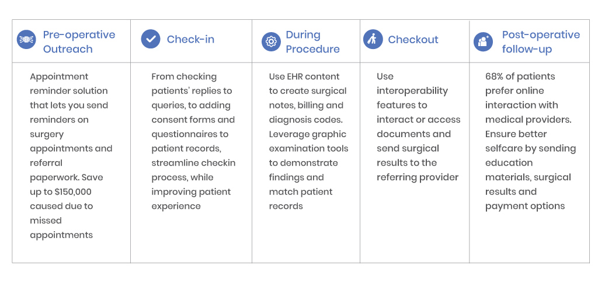598x293 pixels.
Task: Click 'Leverage graphic examination tools' text
Action: tap(308, 141)
